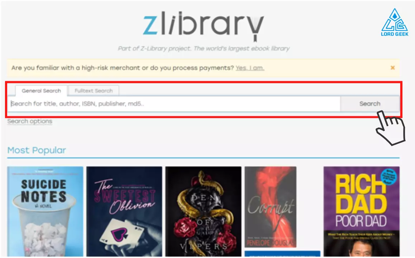Dismiss the high-risk merchant notice

click(x=393, y=68)
